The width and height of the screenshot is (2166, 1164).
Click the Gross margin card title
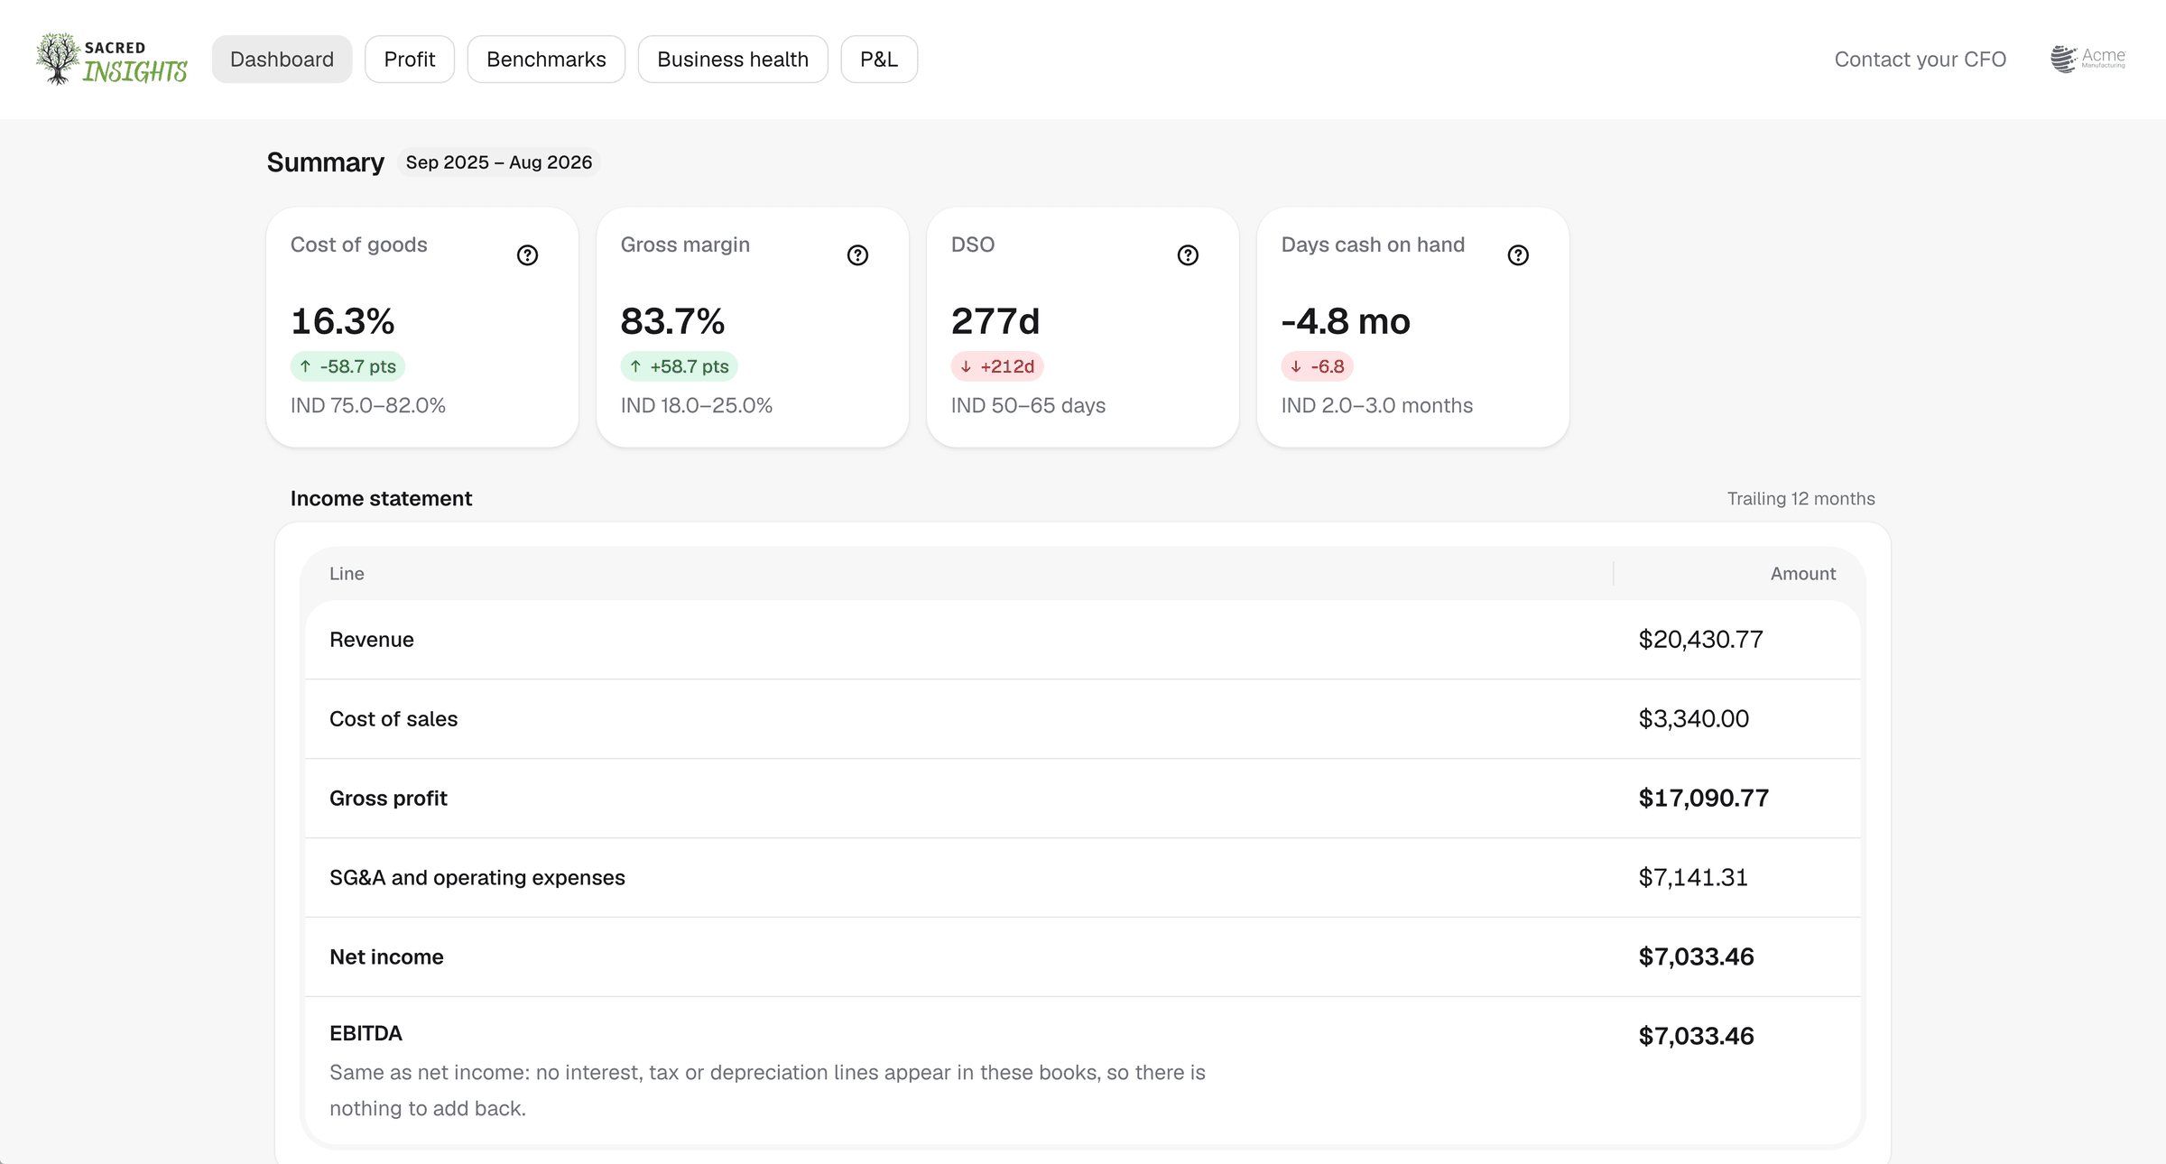click(685, 245)
